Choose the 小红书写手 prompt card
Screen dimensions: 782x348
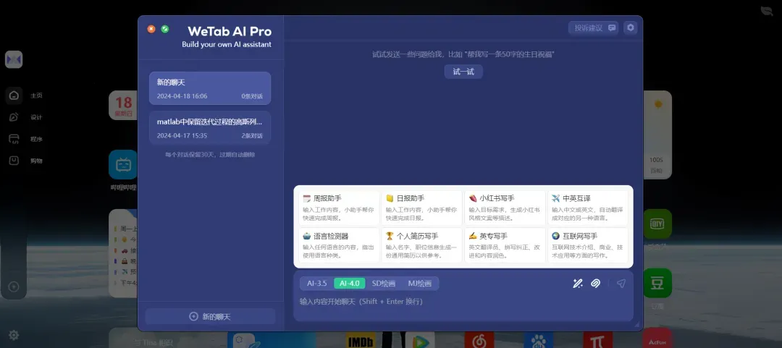point(505,208)
